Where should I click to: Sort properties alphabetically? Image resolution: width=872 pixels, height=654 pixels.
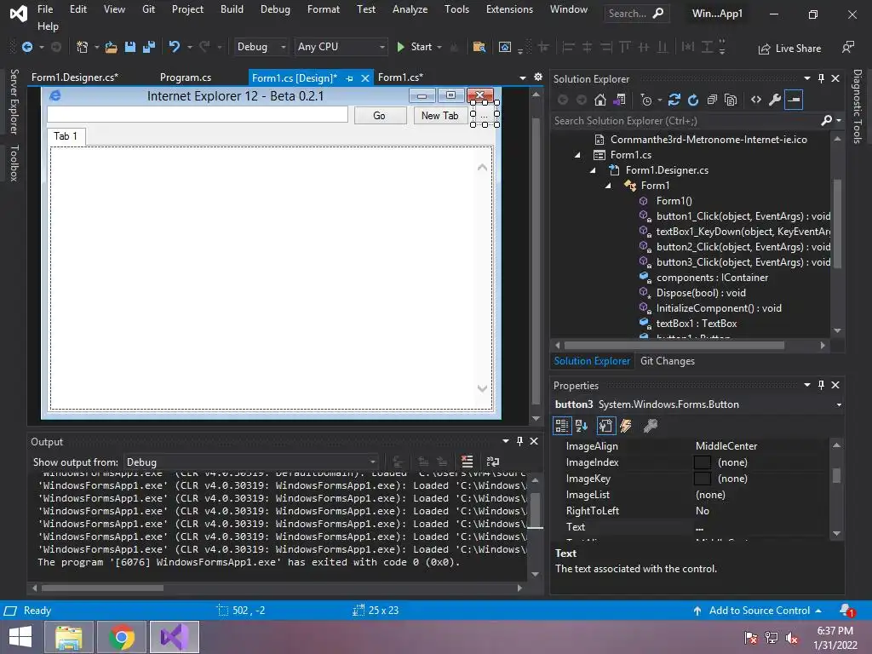click(x=582, y=426)
